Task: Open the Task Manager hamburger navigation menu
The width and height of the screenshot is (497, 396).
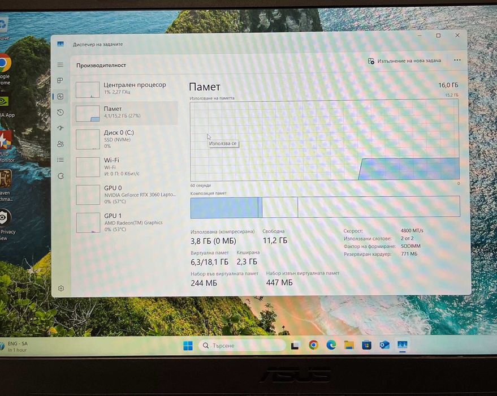Action: click(60, 65)
